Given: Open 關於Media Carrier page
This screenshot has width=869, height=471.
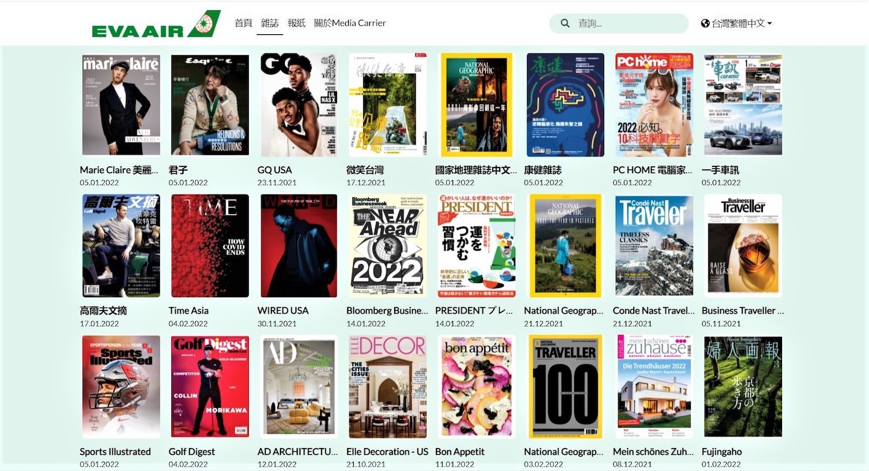Looking at the screenshot, I should [x=350, y=23].
